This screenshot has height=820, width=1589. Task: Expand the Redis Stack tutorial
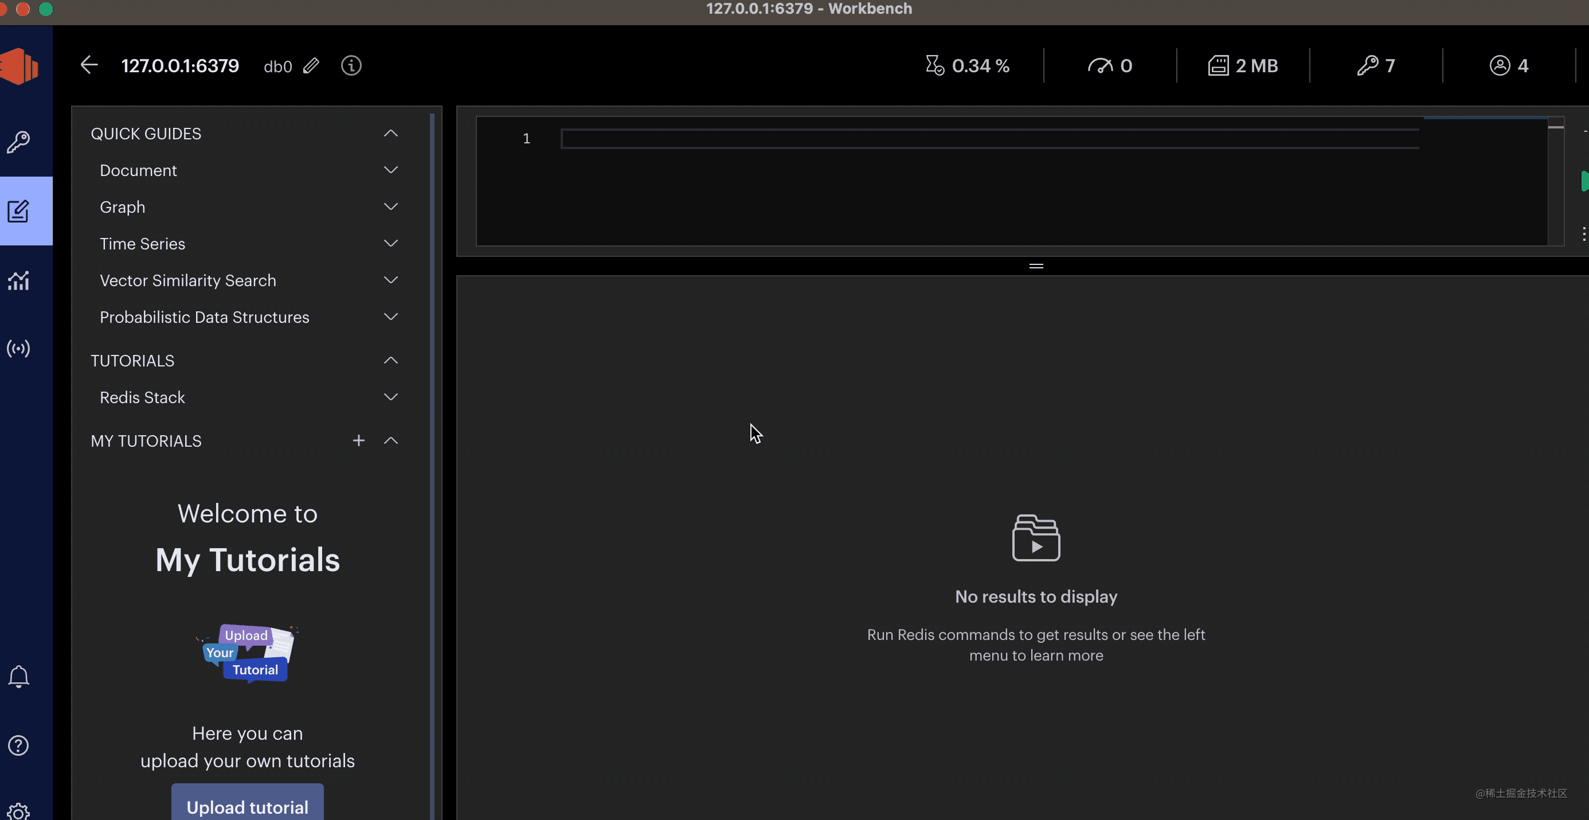(390, 397)
